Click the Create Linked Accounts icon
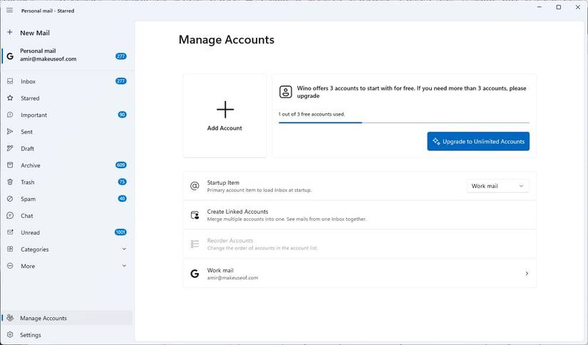 coord(195,215)
